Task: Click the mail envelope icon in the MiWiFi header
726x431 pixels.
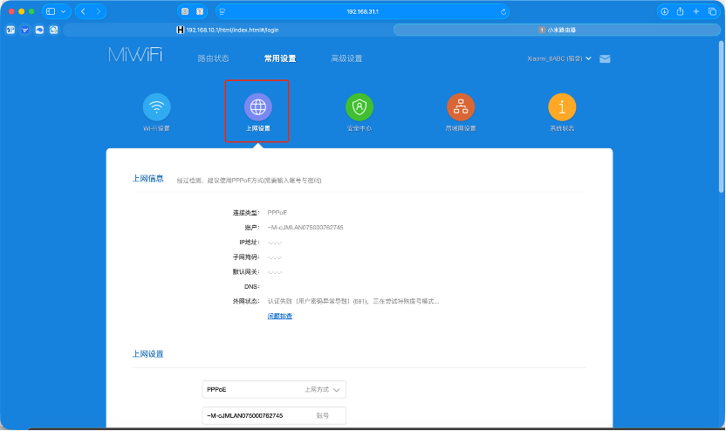Action: coord(605,58)
